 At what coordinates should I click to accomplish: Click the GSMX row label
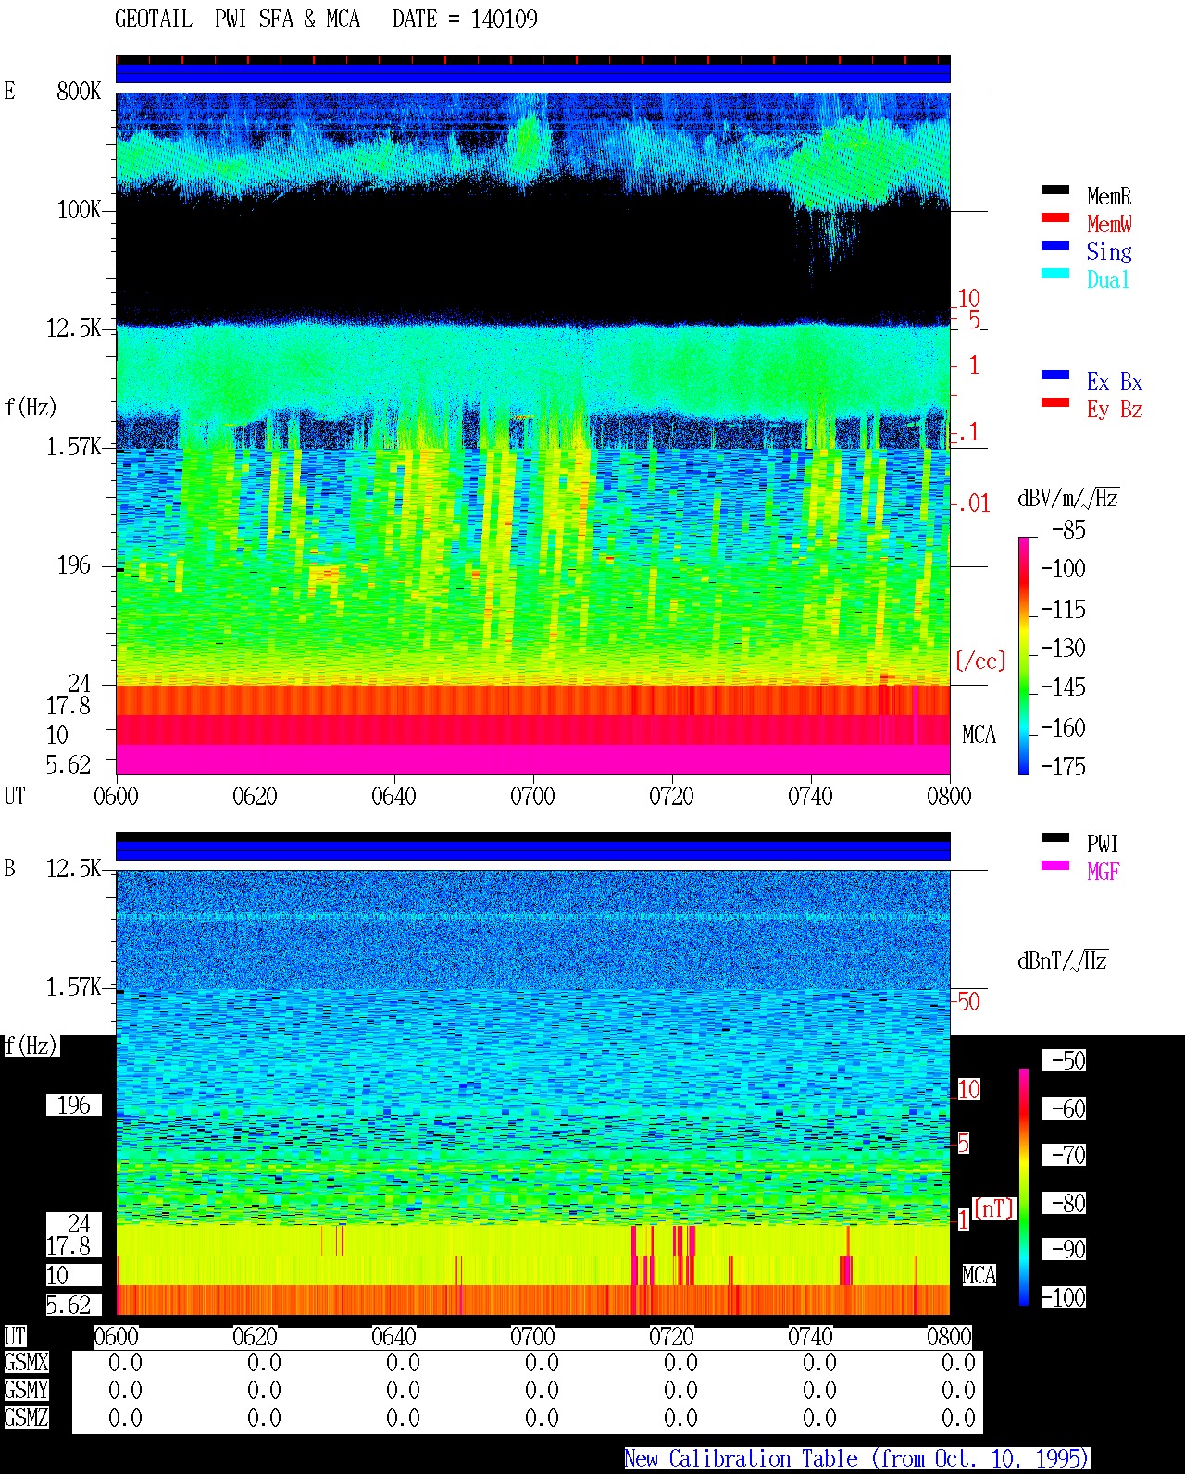pyautogui.click(x=26, y=1363)
